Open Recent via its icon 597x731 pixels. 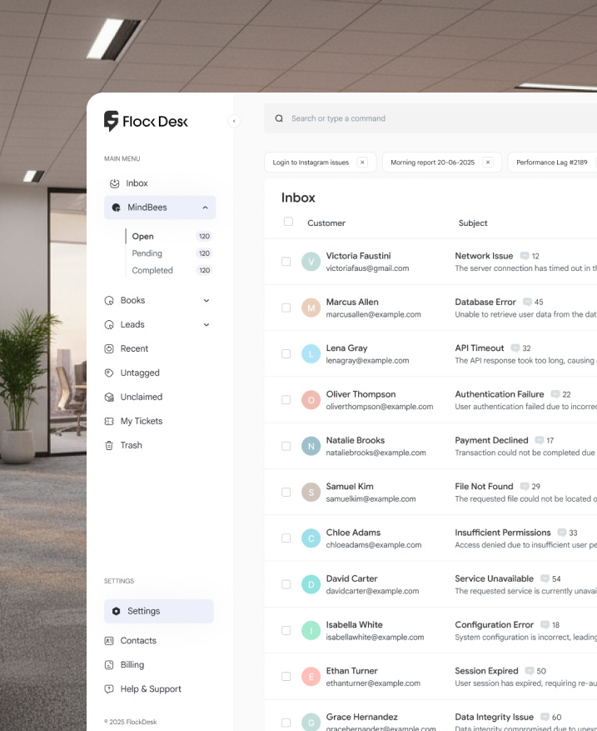[x=109, y=348]
